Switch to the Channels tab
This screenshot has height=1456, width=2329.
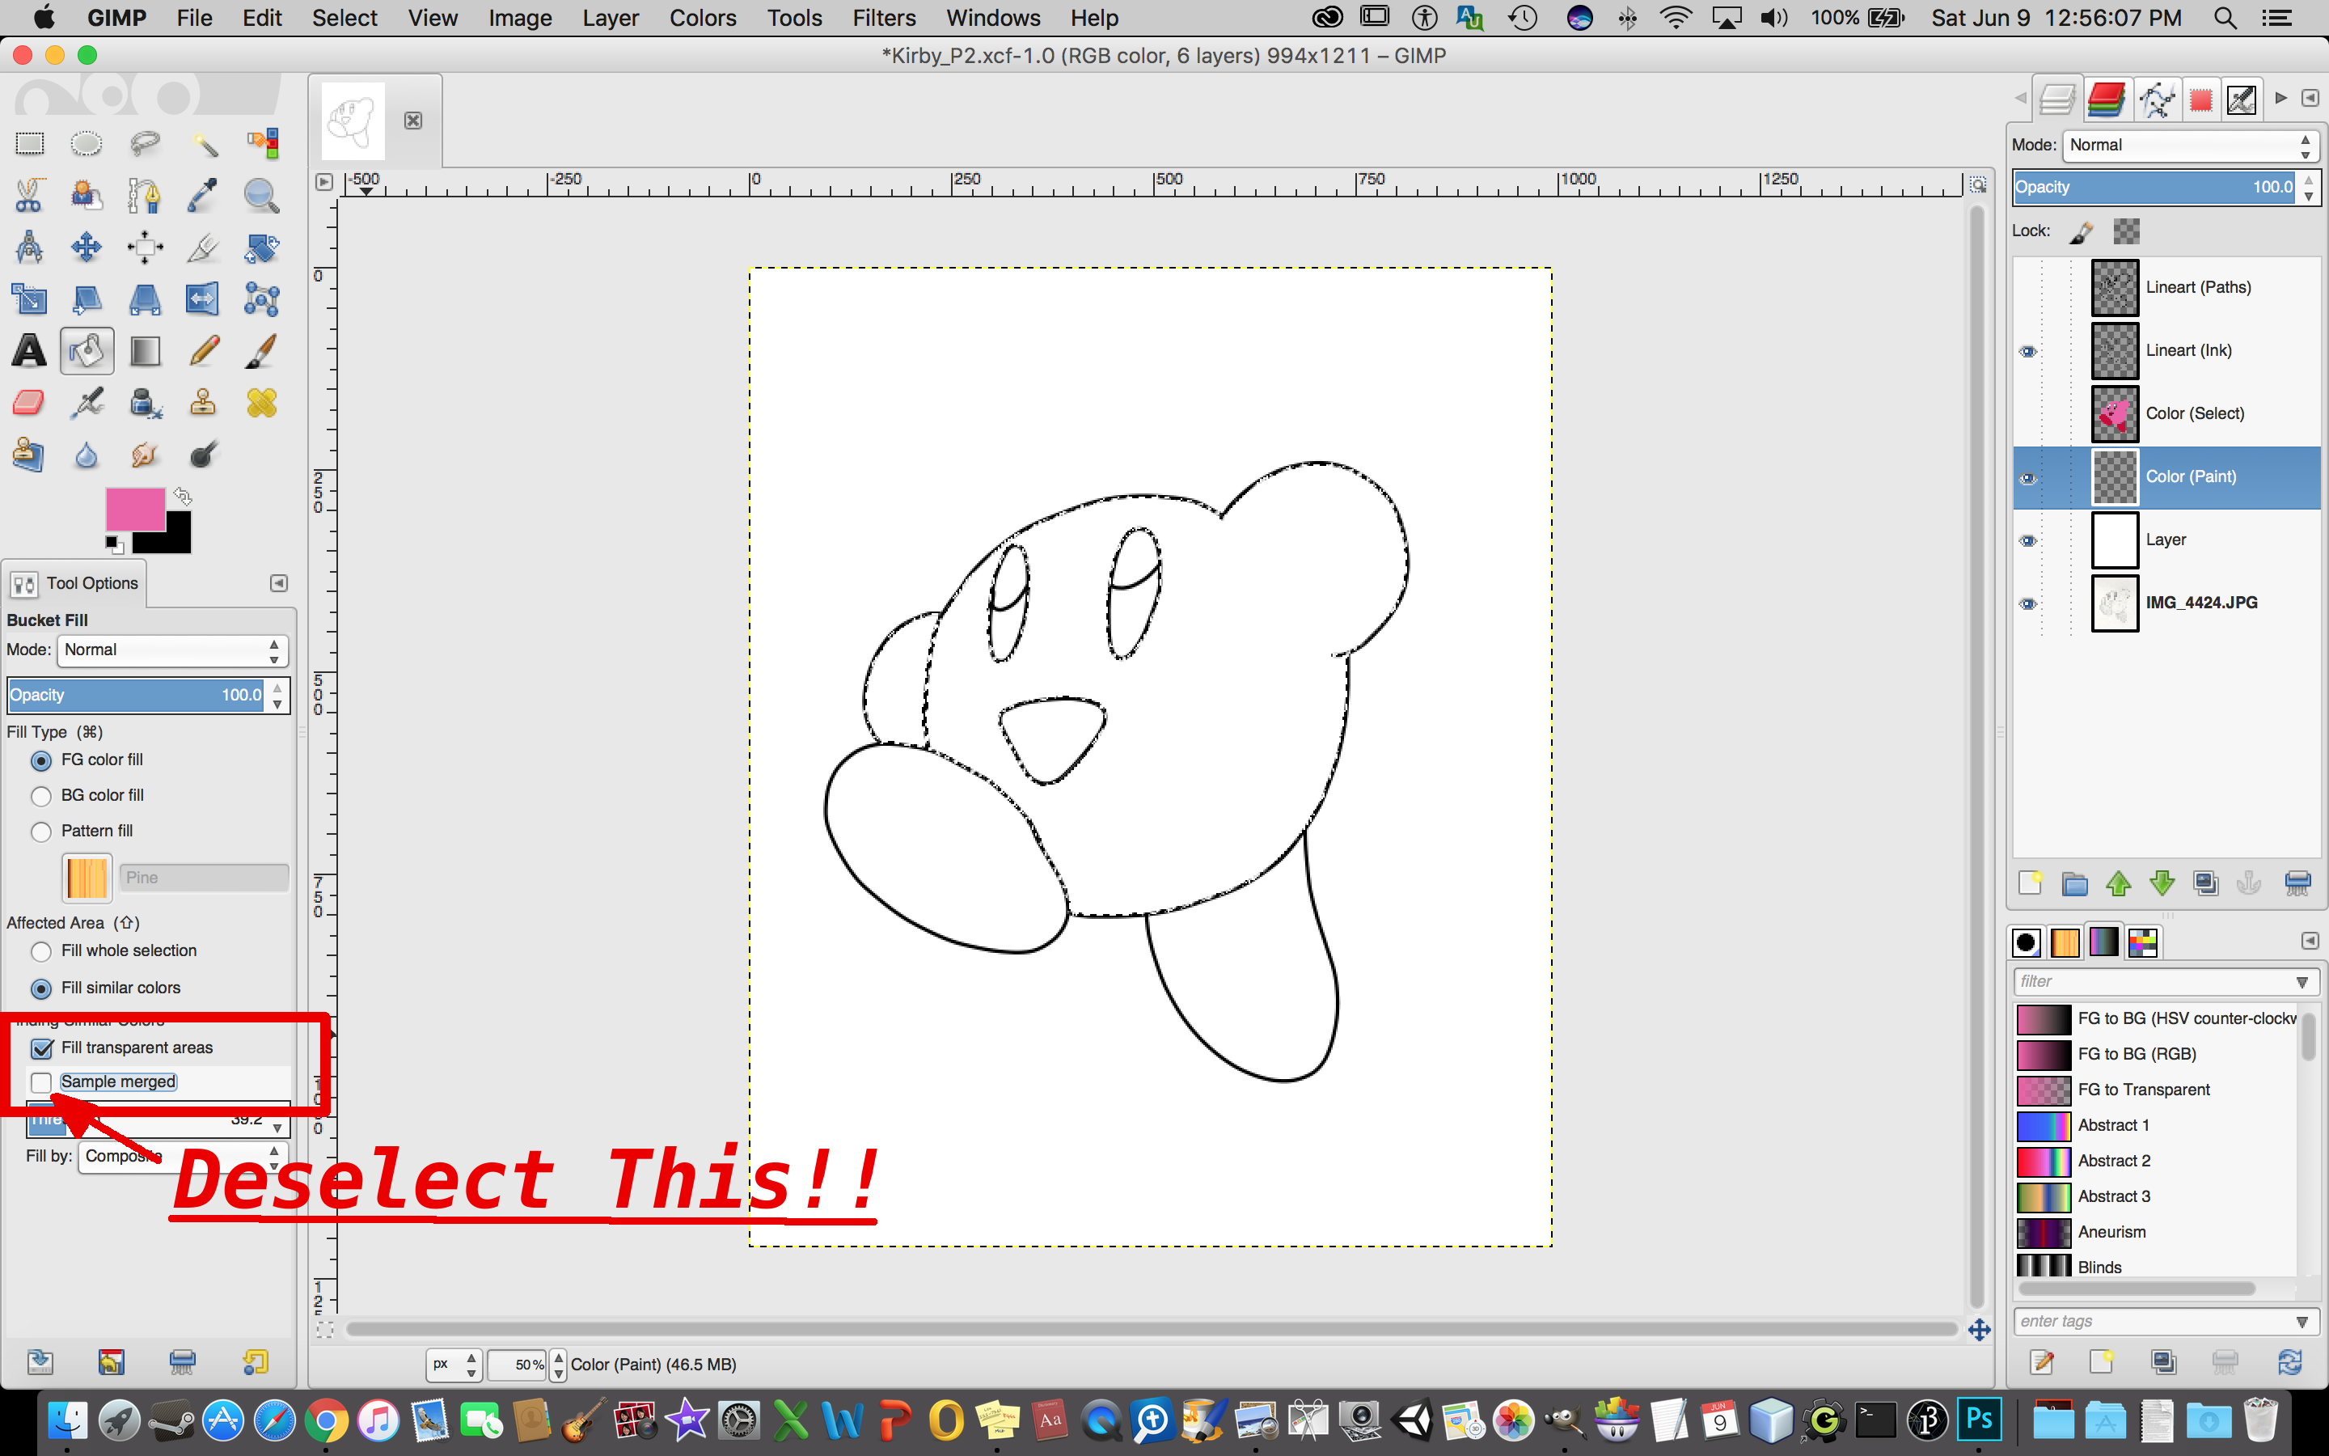pos(2107,99)
